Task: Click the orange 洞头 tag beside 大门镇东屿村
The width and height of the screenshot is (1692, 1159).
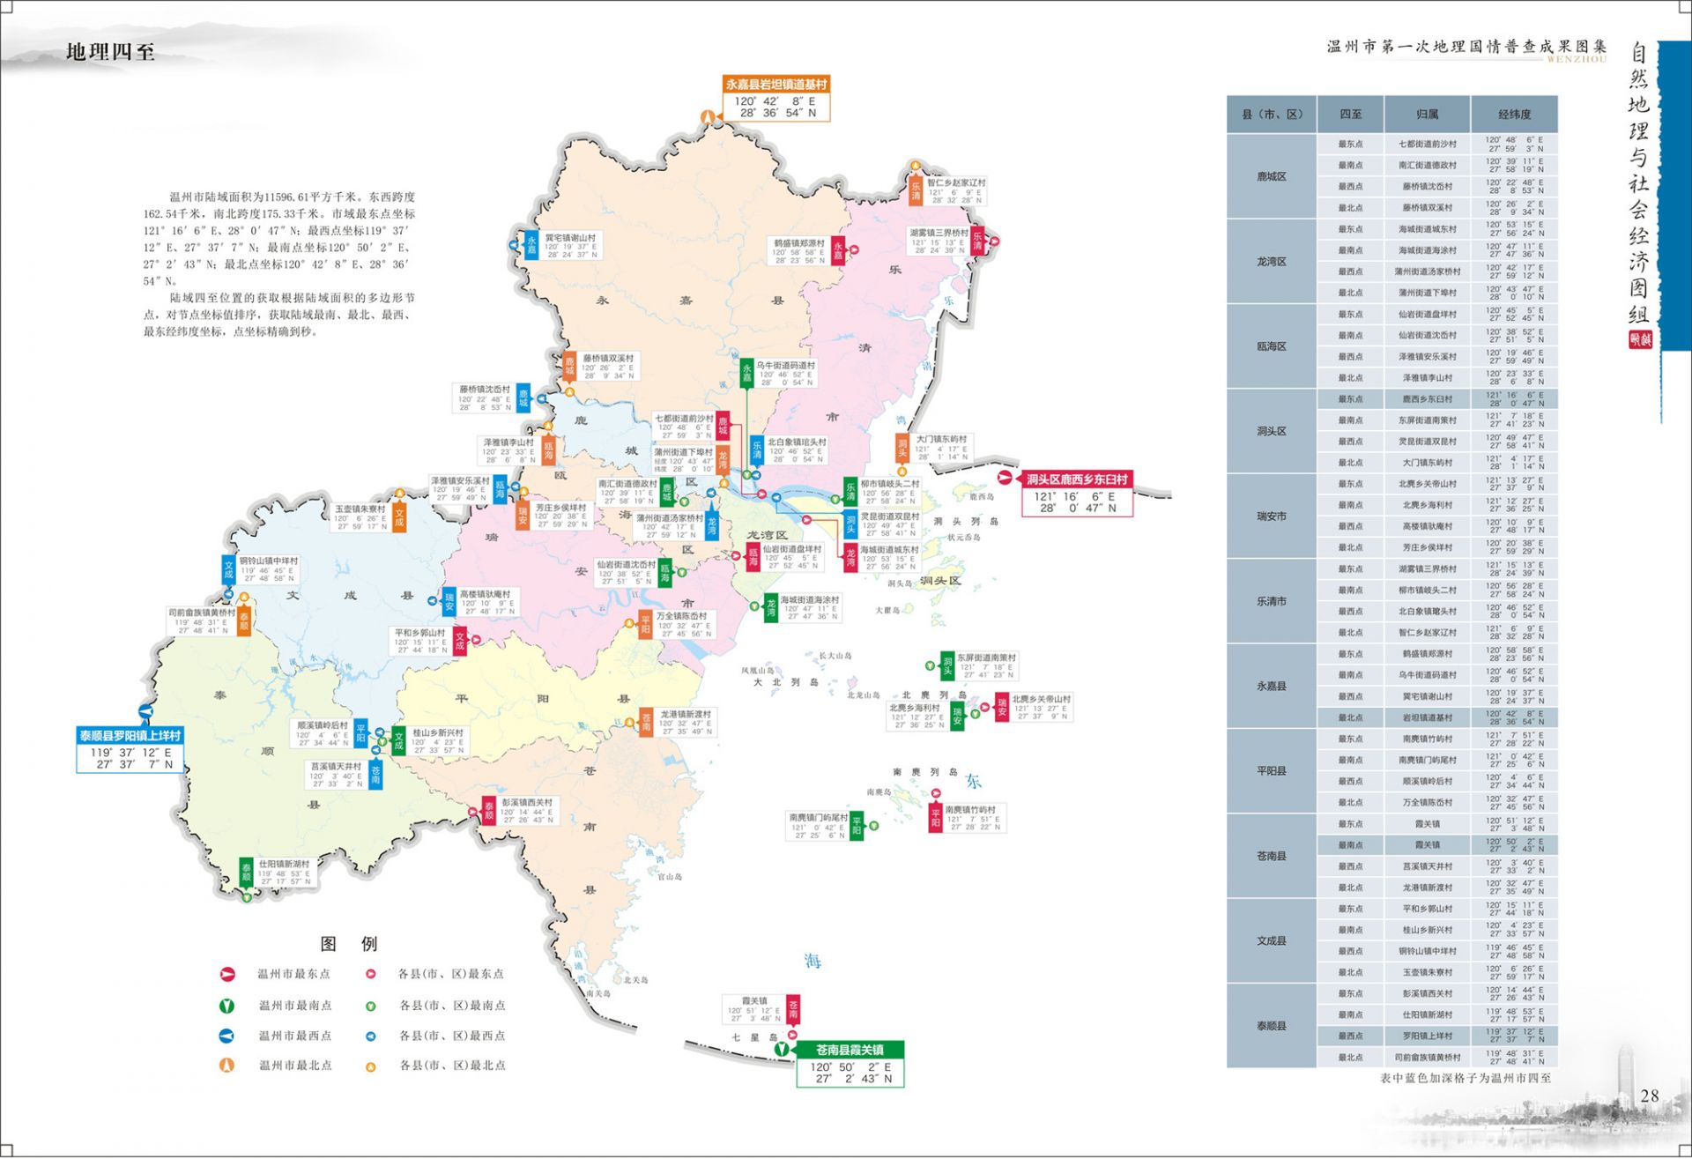Action: coord(902,448)
